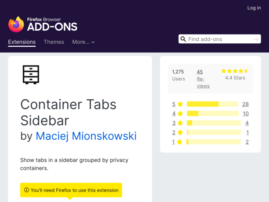Click the 4.4 star rating icons
This screenshot has height=202, width=269.
click(x=235, y=71)
